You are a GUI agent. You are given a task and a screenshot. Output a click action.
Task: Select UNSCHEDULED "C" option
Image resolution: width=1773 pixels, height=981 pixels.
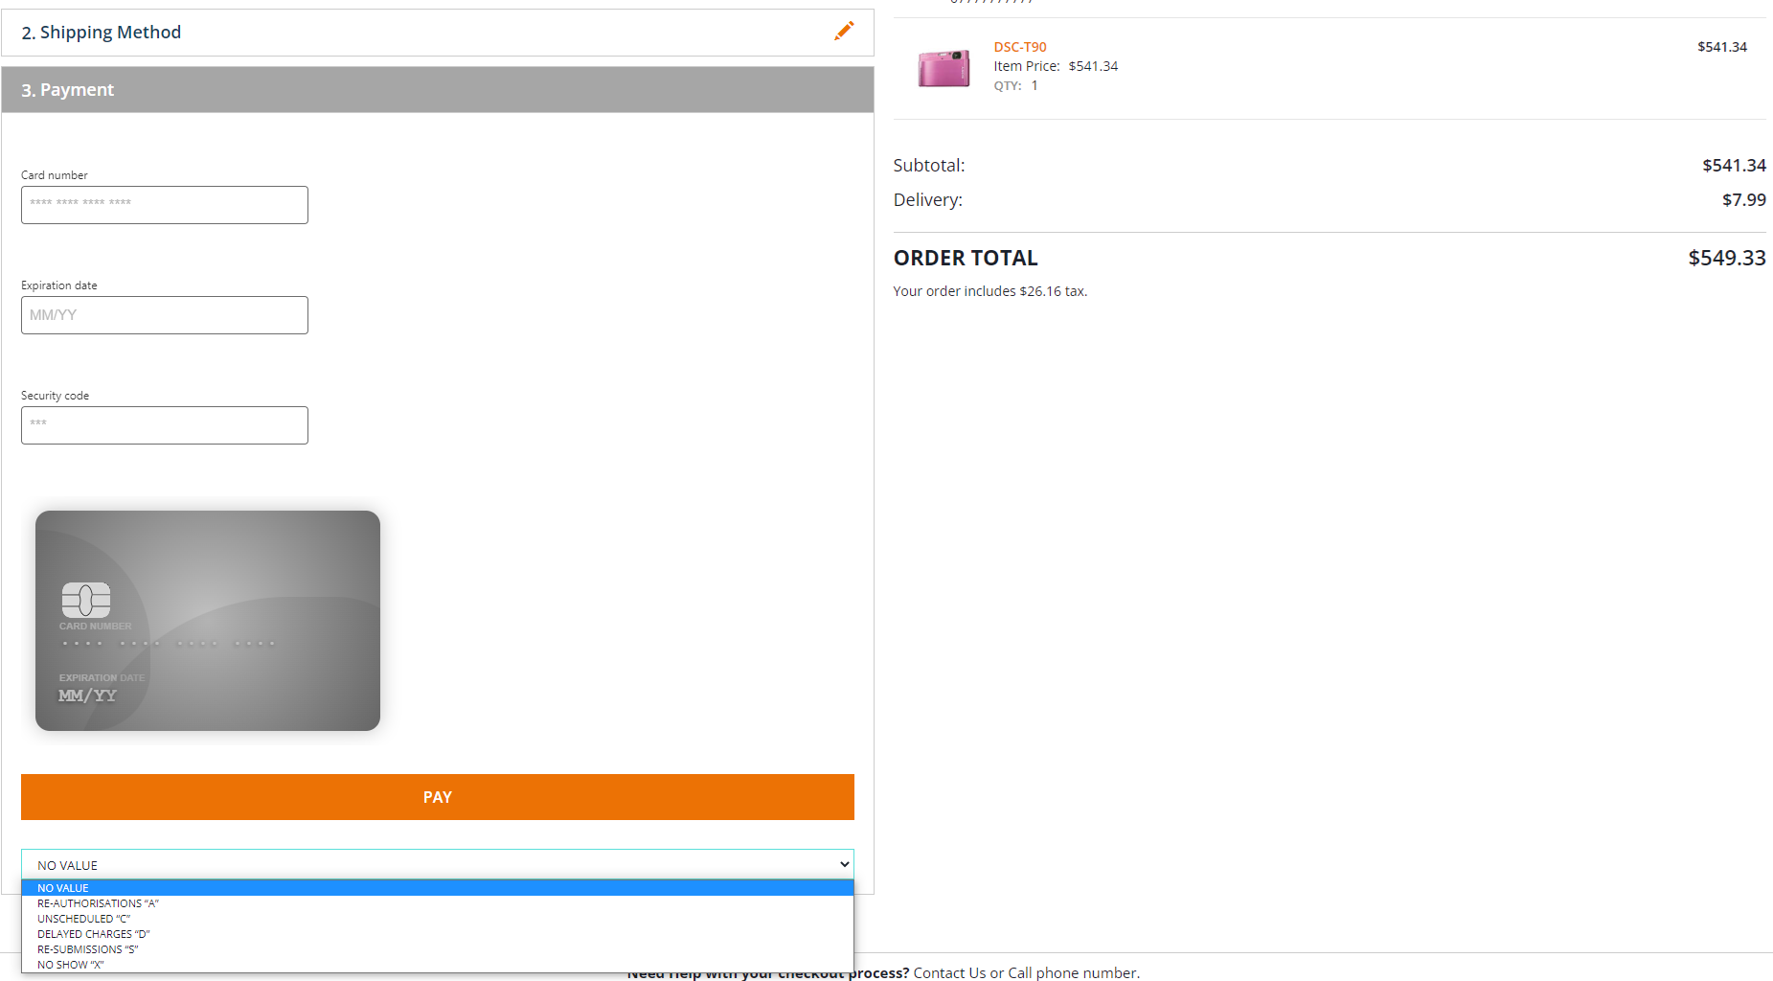coord(83,919)
